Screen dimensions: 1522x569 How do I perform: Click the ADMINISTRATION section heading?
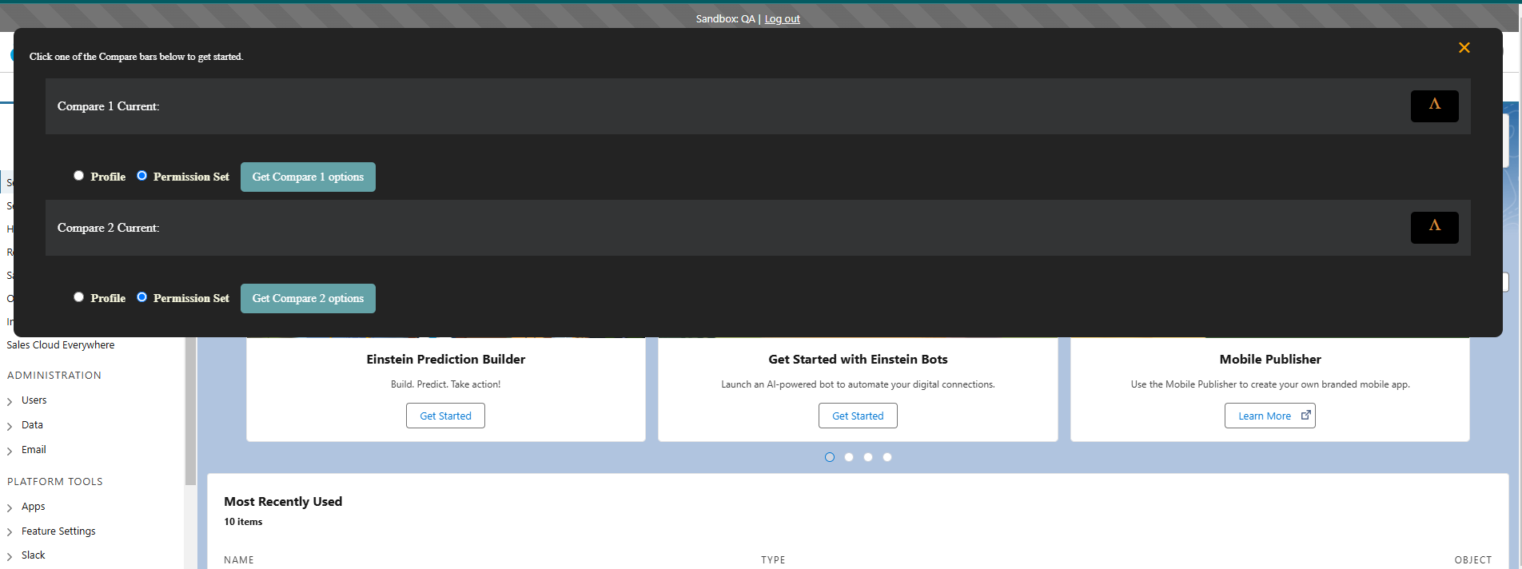pos(54,376)
